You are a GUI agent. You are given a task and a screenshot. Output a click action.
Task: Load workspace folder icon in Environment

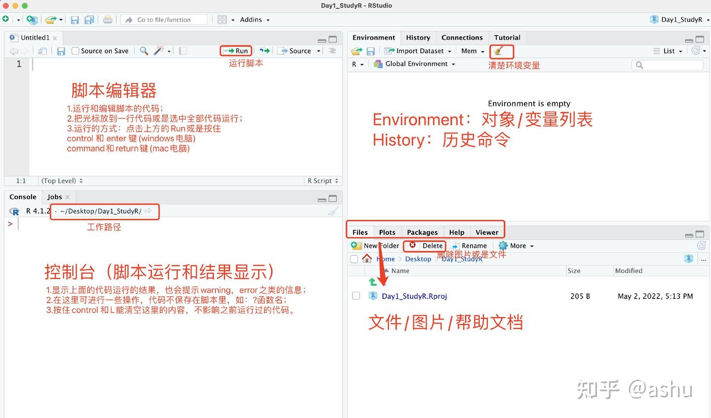click(356, 51)
